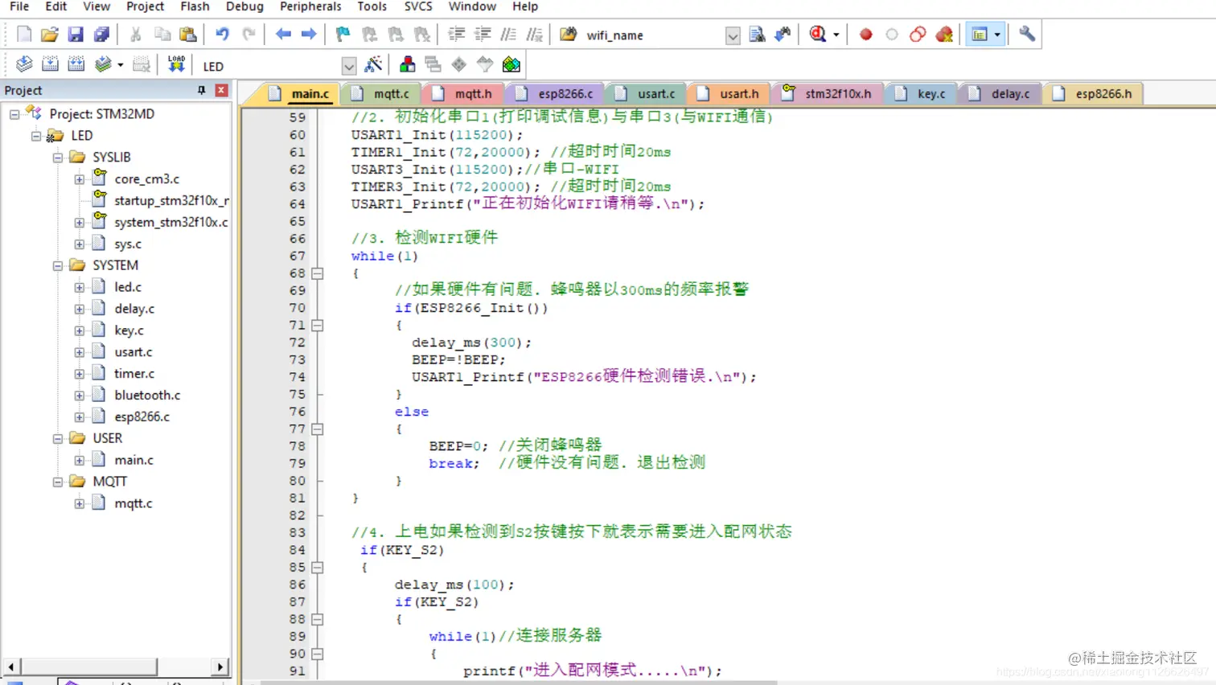Screen dimensions: 1216x685
Task: Indent selected lines icon
Action: tap(457, 35)
